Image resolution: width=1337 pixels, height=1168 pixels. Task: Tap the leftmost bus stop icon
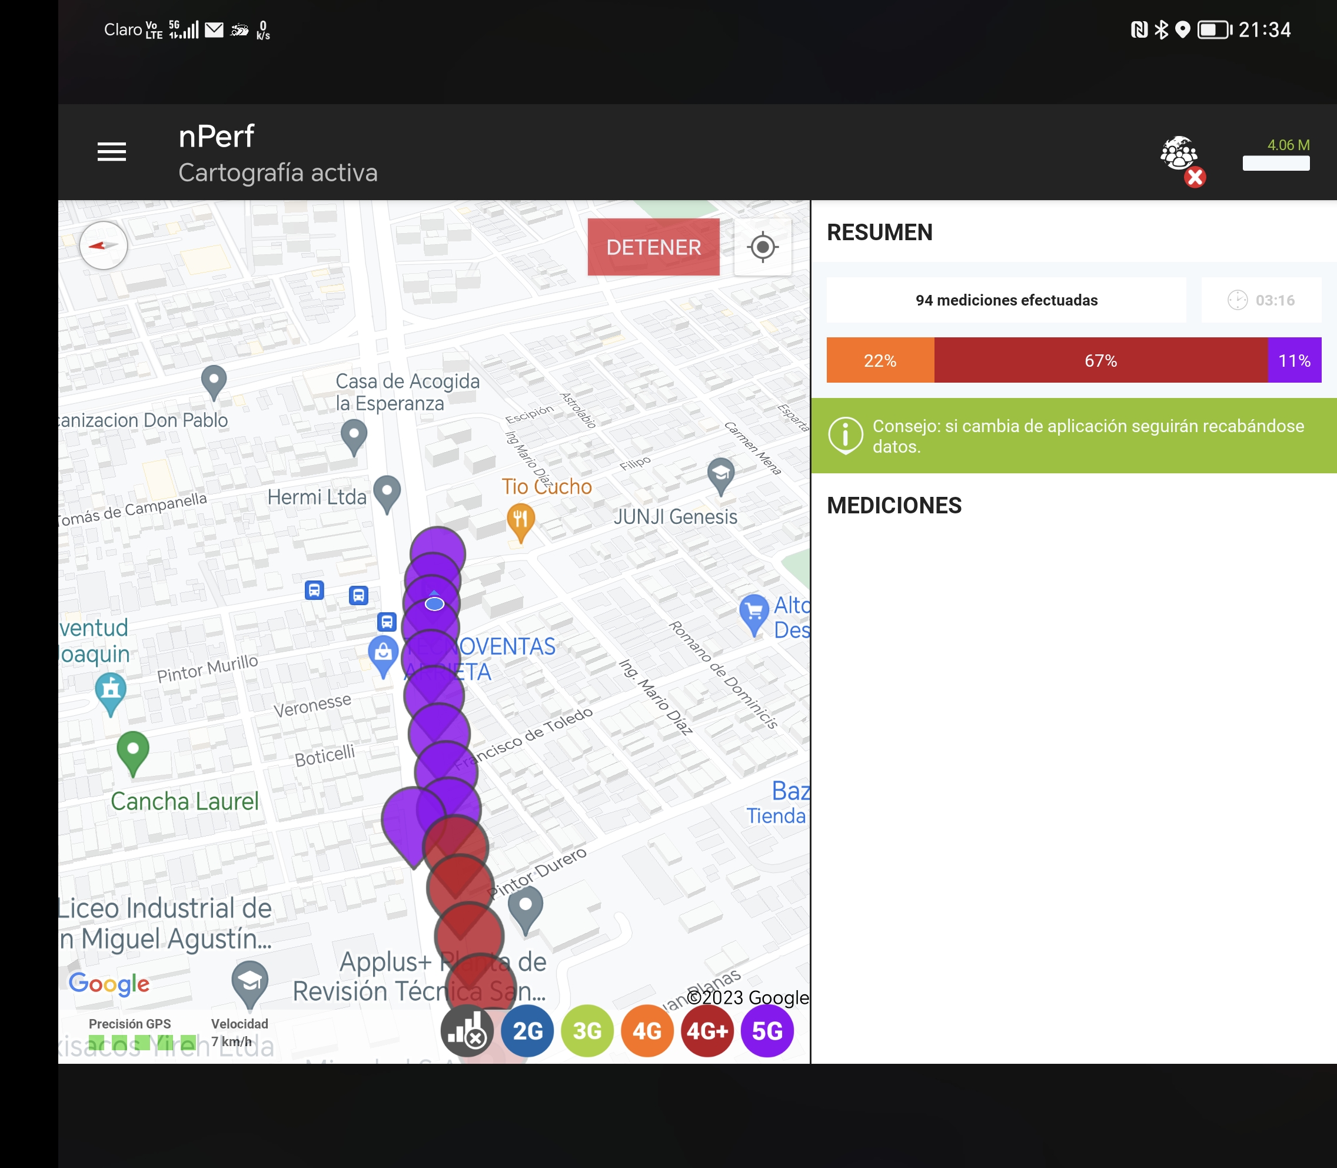click(314, 590)
